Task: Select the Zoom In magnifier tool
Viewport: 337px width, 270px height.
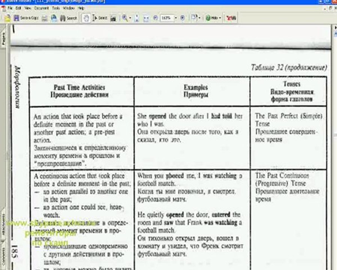Action: (x=125, y=18)
